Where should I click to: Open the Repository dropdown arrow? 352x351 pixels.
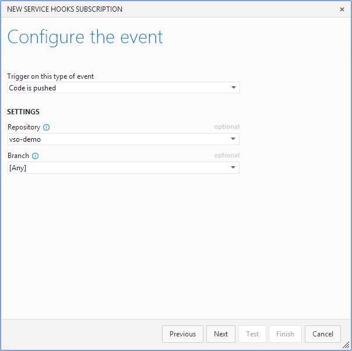click(x=233, y=139)
